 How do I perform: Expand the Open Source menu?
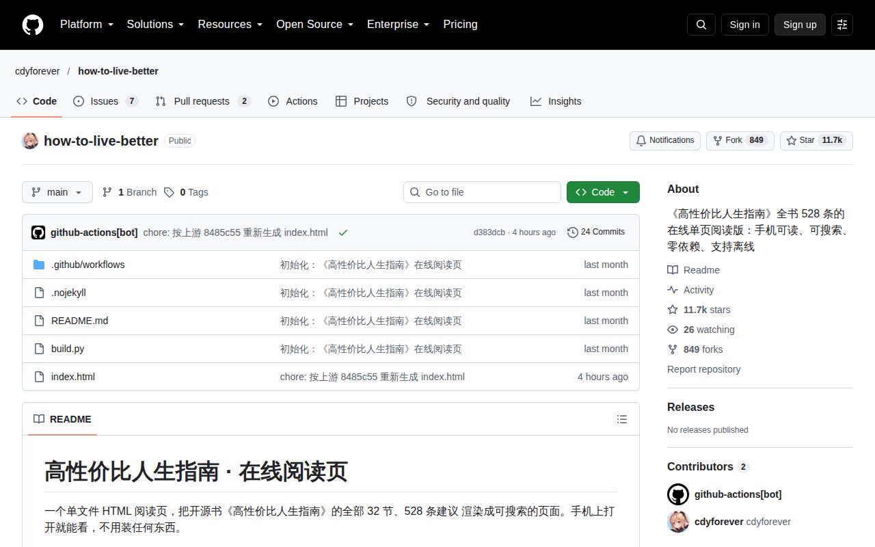point(315,25)
